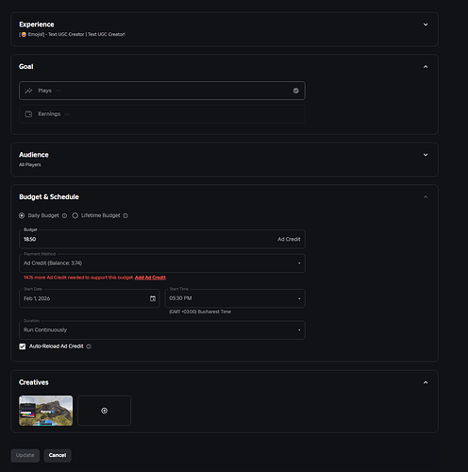The width and height of the screenshot is (468, 472).
Task: Expand the Audience section chevron
Action: (426, 155)
